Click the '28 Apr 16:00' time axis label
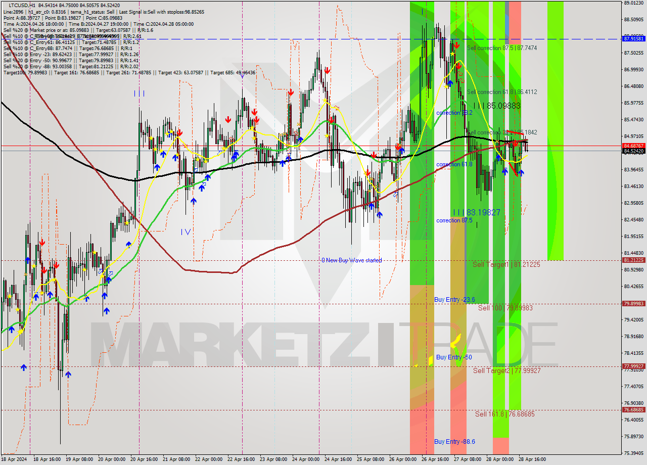This screenshot has width=647, height=465. [531, 459]
